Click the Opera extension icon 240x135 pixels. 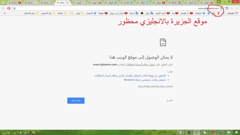[9, 8]
